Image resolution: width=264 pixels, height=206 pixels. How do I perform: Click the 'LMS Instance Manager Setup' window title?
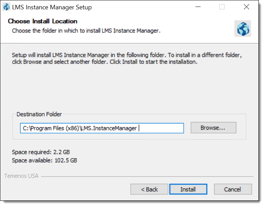tap(52, 7)
